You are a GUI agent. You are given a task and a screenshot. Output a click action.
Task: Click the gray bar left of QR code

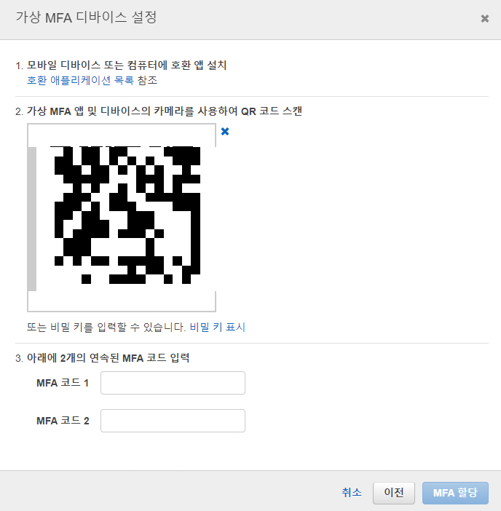click(32, 218)
